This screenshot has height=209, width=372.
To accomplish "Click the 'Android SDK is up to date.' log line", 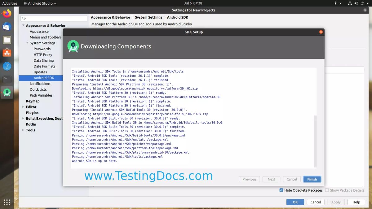I will [95, 161].
